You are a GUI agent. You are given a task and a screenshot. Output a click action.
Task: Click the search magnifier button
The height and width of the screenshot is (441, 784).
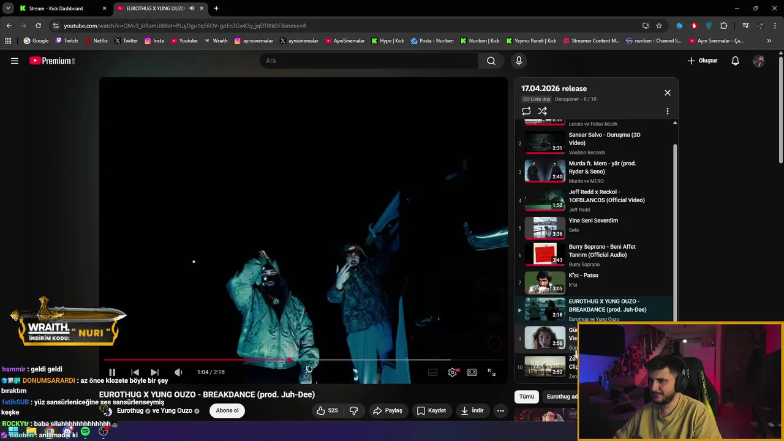[x=491, y=61]
